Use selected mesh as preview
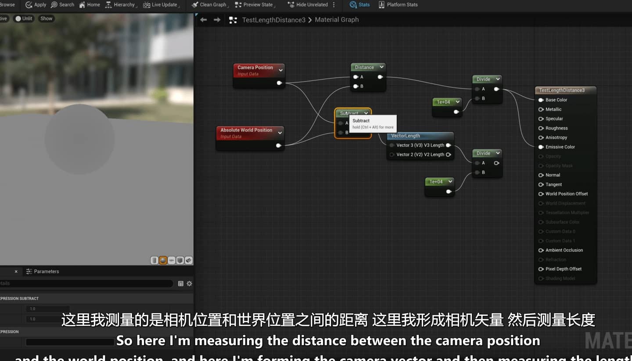The height and width of the screenshot is (361, 632). 188,260
